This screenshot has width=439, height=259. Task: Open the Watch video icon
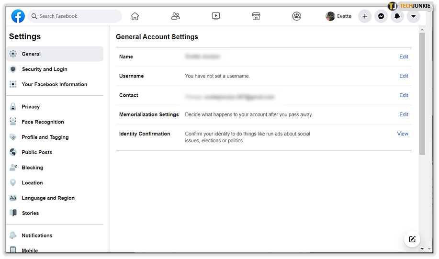pyautogui.click(x=216, y=16)
